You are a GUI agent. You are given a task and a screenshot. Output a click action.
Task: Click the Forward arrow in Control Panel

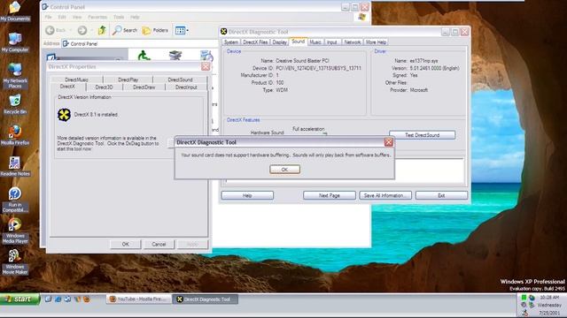(82, 30)
